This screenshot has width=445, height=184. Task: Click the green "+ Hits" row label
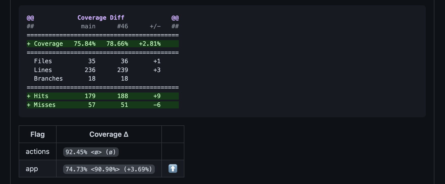(x=38, y=96)
